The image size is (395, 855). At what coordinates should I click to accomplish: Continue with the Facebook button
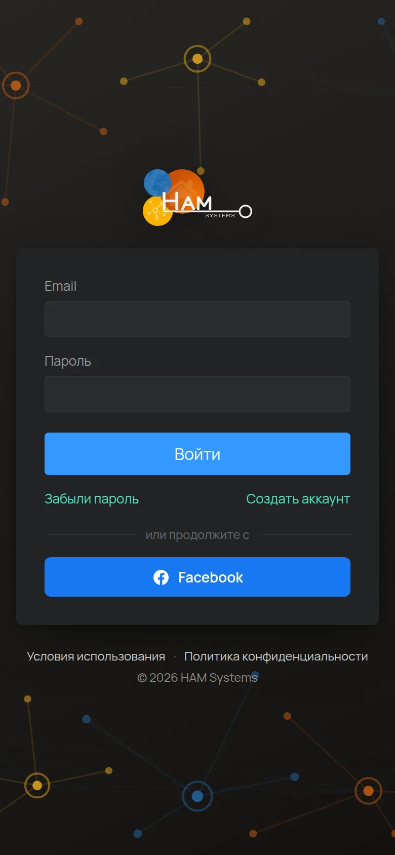[197, 577]
